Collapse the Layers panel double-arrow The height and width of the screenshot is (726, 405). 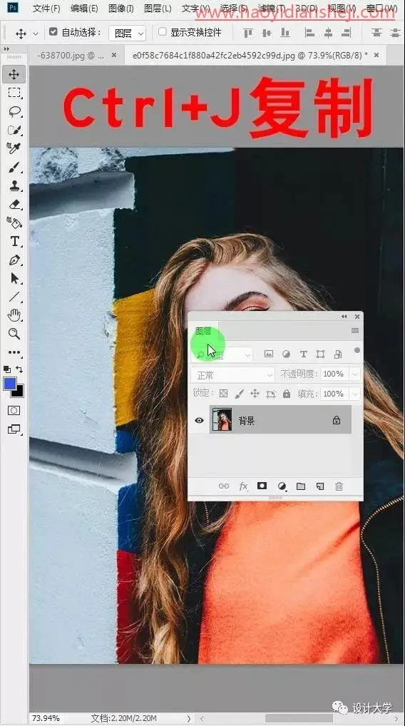click(344, 317)
